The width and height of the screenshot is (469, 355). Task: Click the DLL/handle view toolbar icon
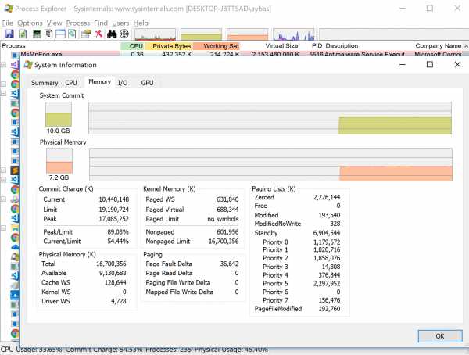click(x=72, y=34)
